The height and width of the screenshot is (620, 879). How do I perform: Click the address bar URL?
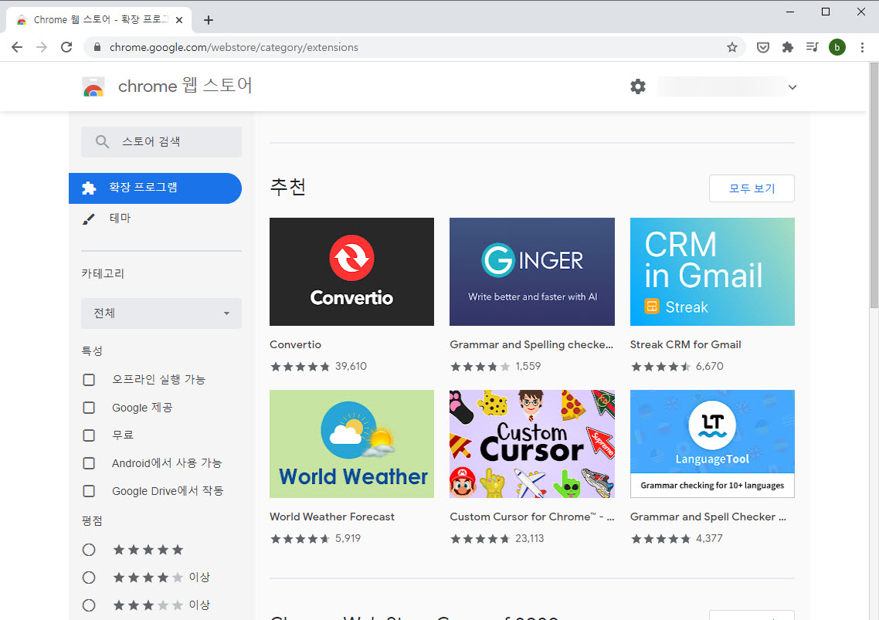[234, 47]
